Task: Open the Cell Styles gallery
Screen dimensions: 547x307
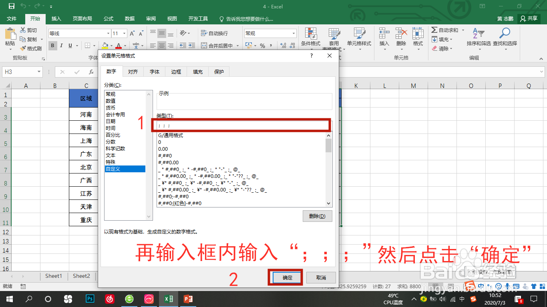Action: [x=359, y=38]
